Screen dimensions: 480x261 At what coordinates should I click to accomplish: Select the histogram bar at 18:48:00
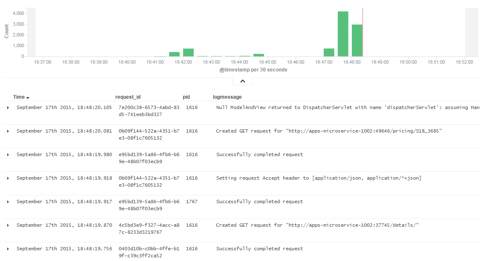pyautogui.click(x=357, y=40)
